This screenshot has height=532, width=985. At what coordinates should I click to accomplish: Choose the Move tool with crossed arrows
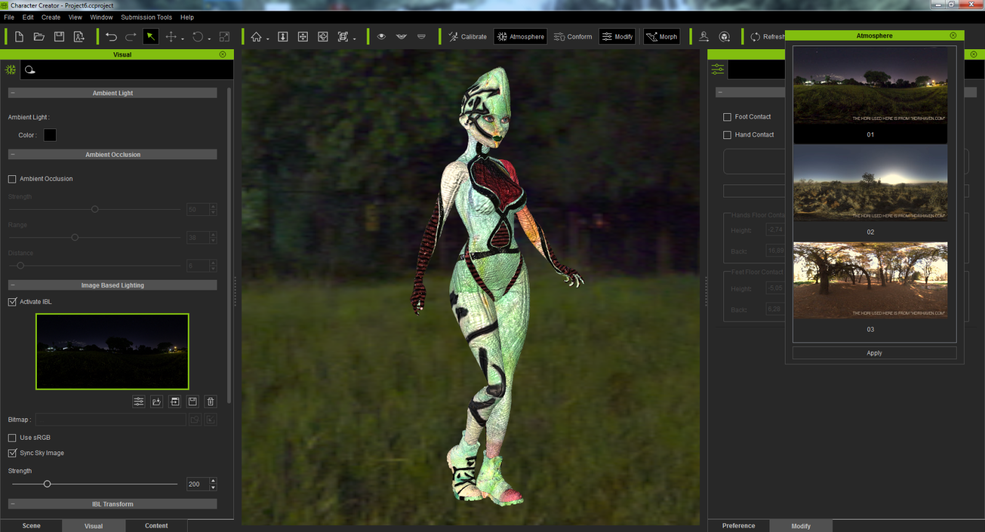tap(171, 37)
